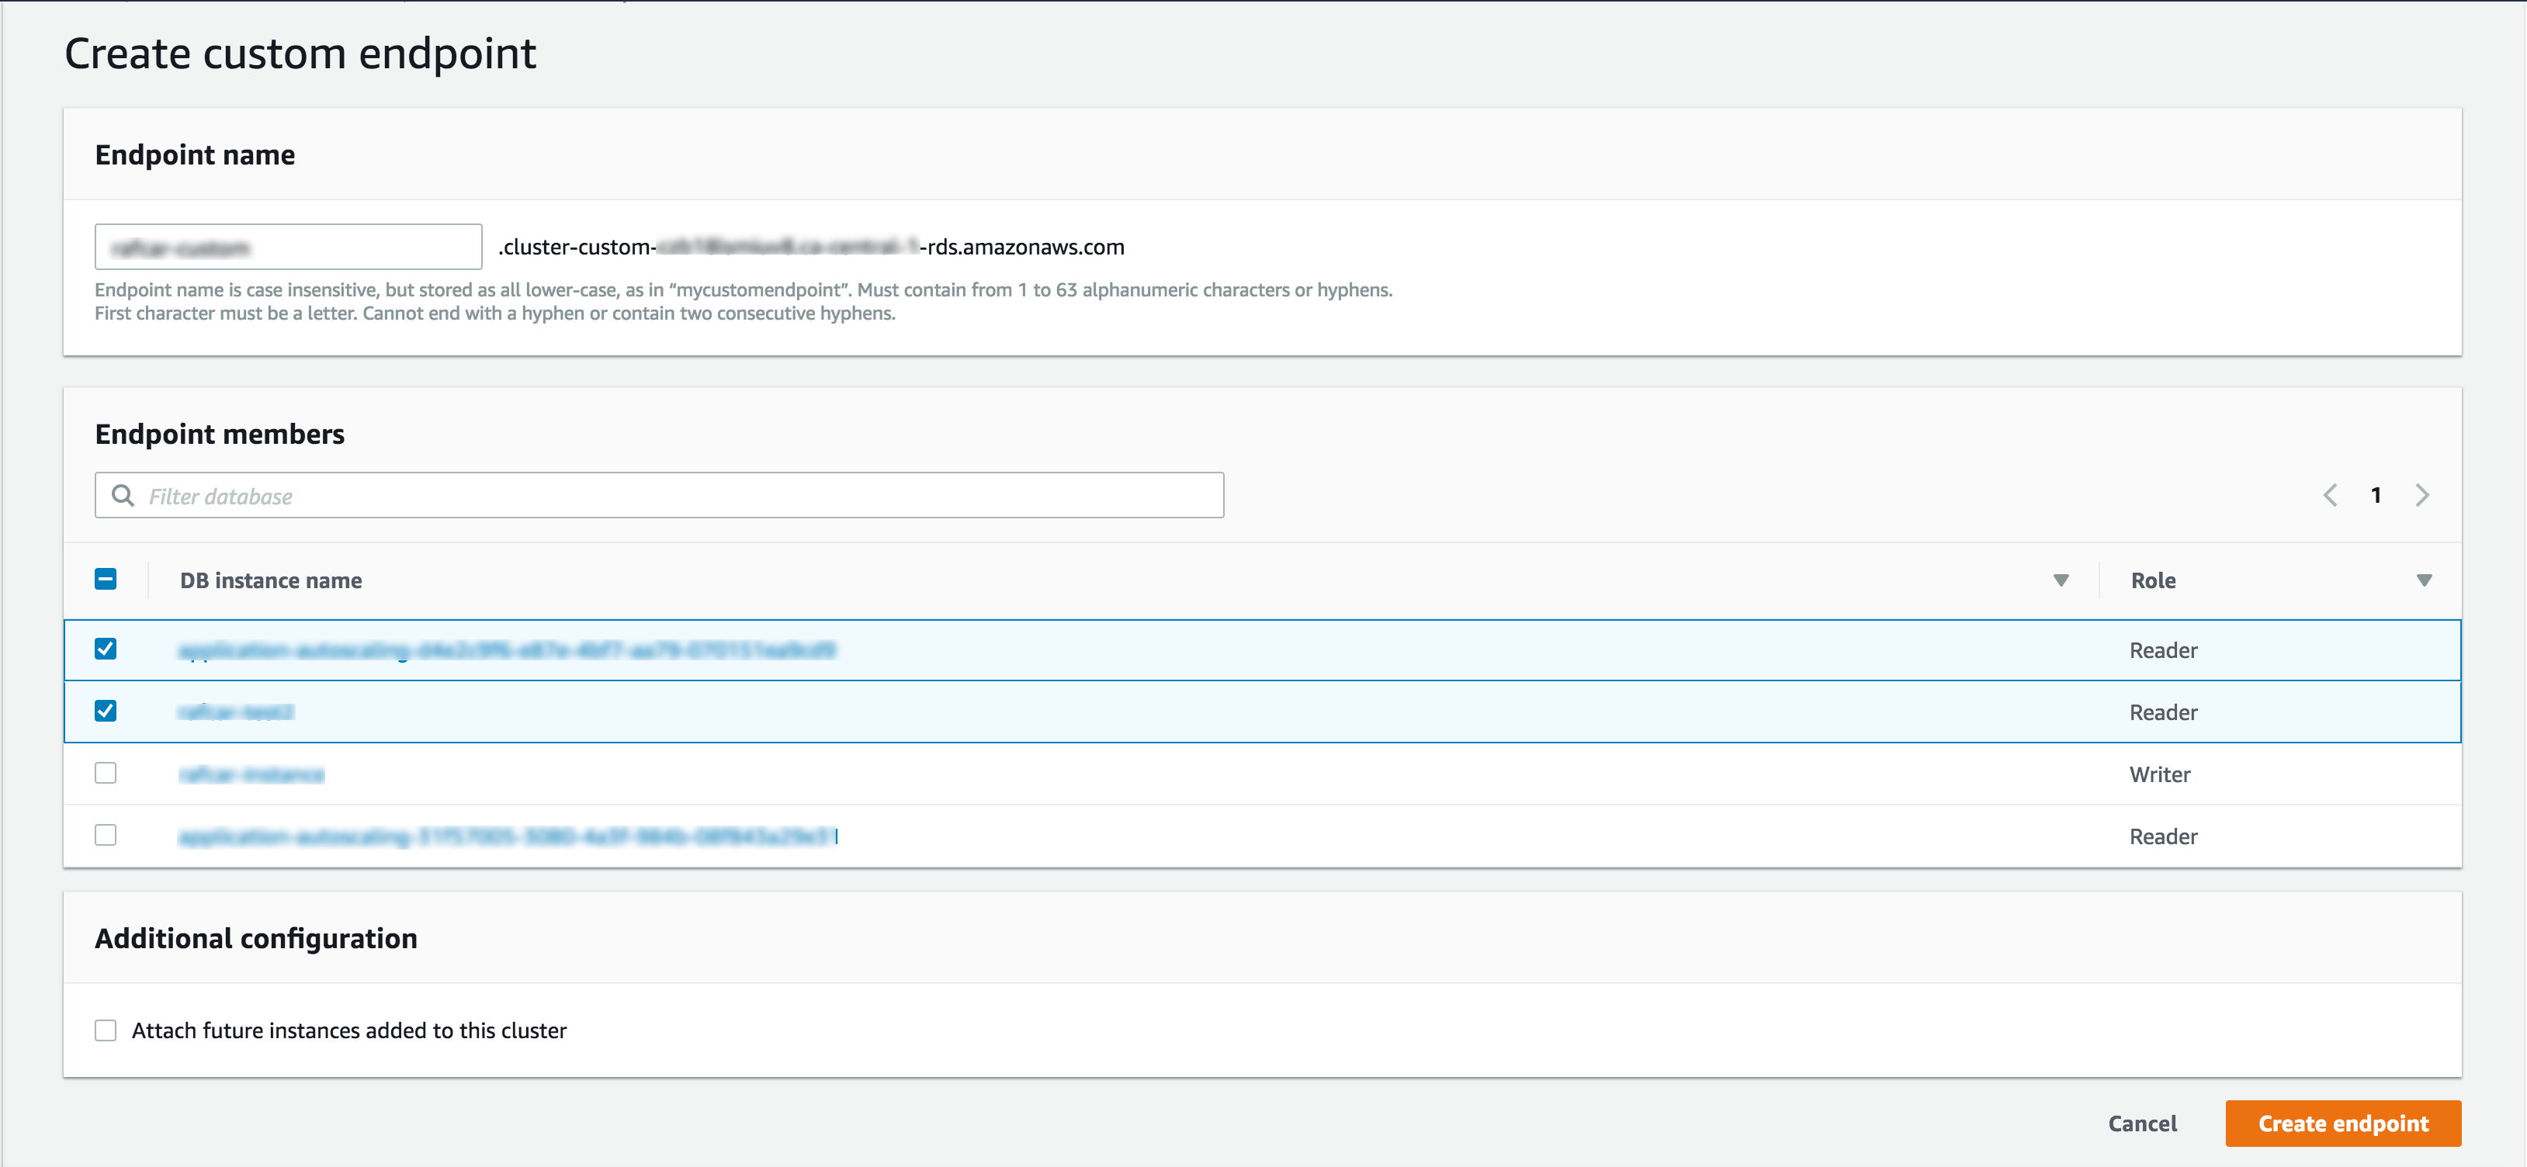Click the Filter database search box
2527x1167 pixels.
(x=657, y=495)
